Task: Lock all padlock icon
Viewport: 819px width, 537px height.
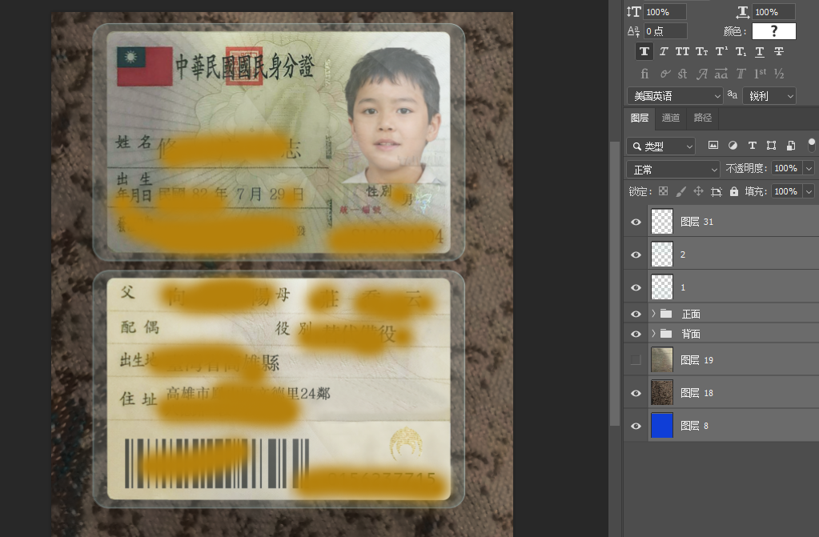Action: tap(734, 191)
